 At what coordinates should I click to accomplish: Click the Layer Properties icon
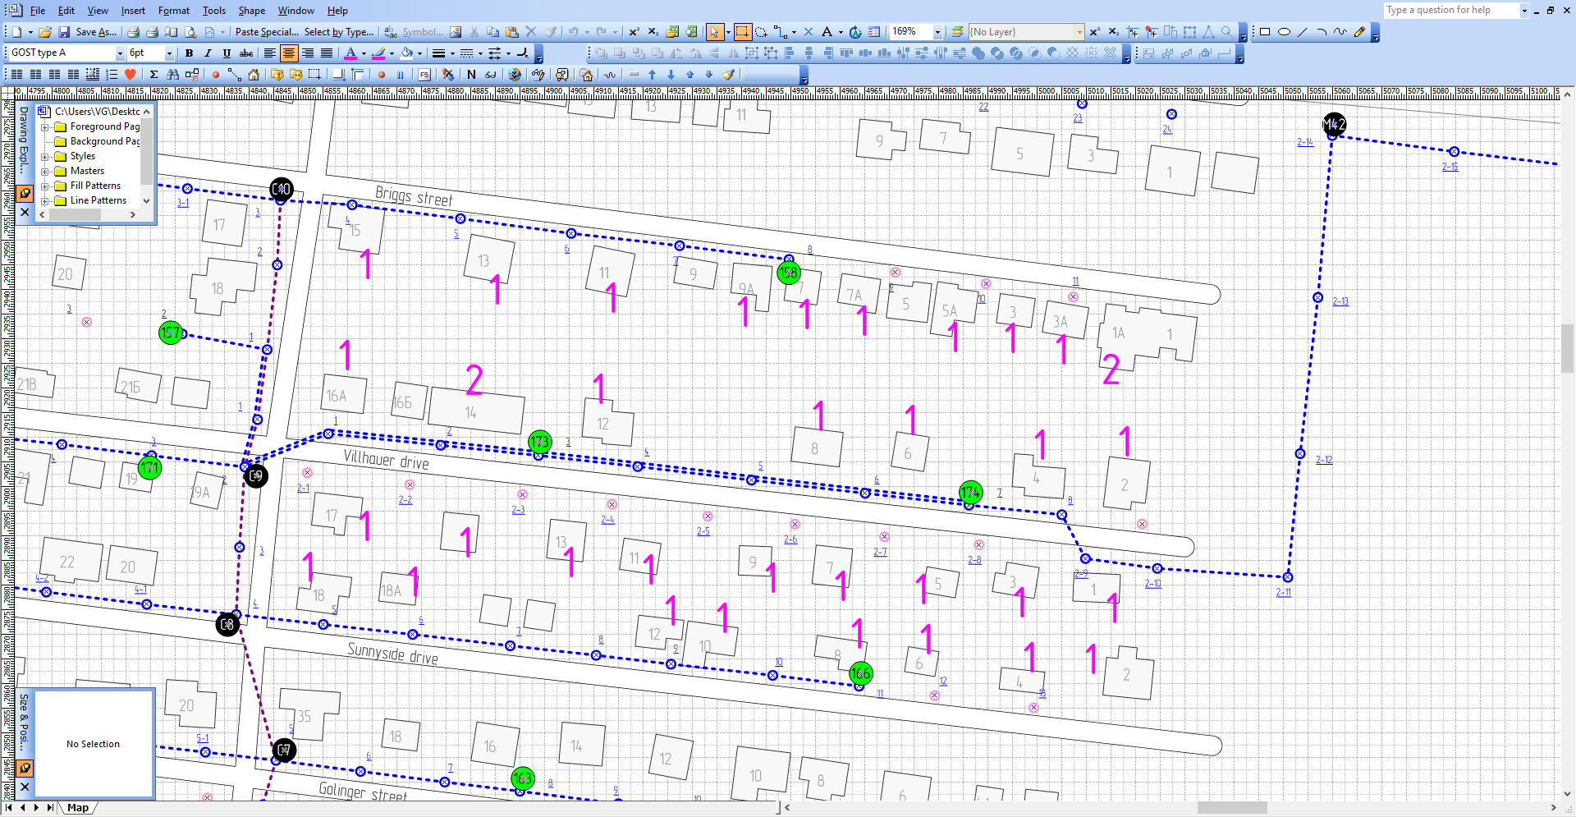[x=957, y=31]
